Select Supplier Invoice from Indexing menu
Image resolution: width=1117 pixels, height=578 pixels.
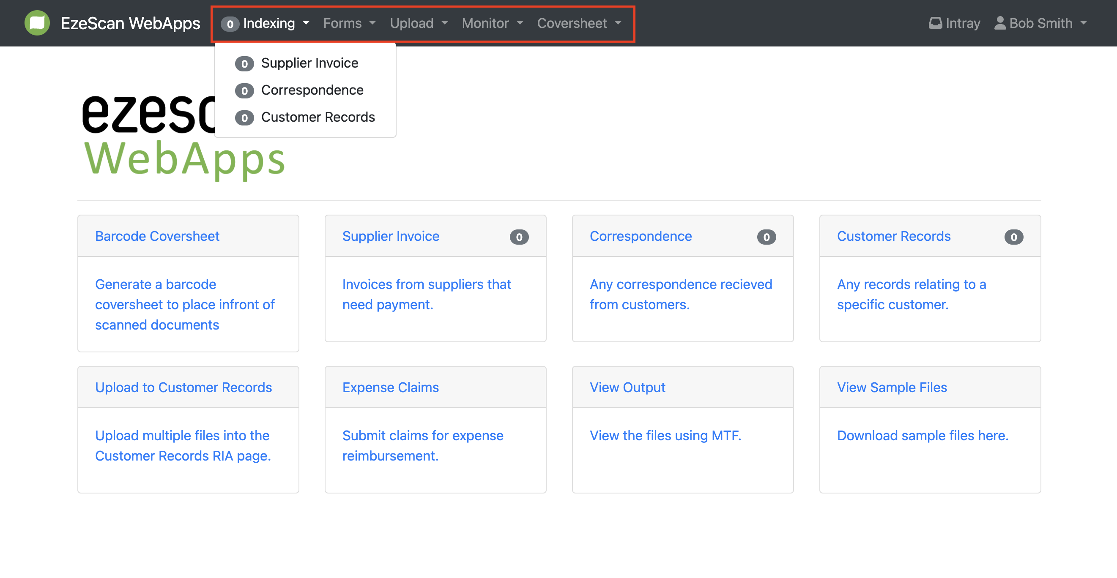pyautogui.click(x=309, y=63)
